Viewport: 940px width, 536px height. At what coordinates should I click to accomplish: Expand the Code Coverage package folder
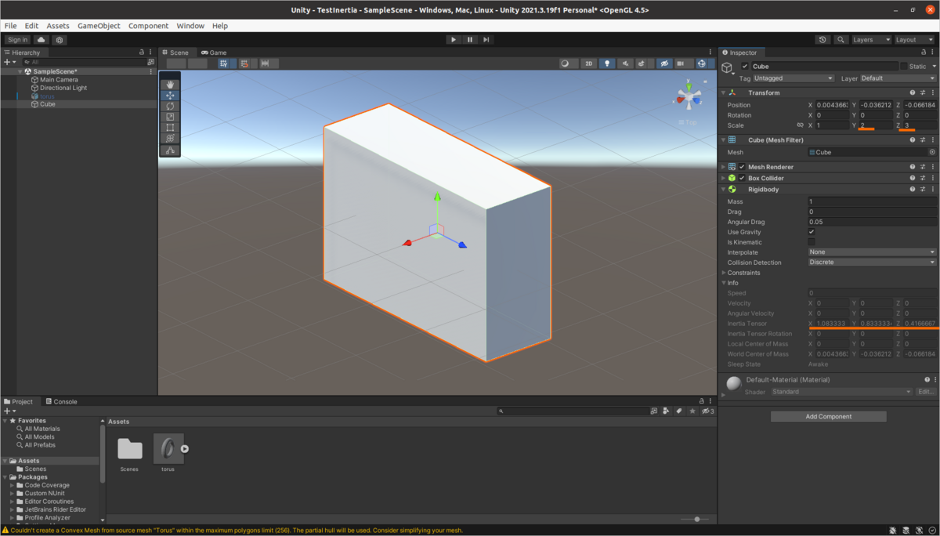point(12,485)
